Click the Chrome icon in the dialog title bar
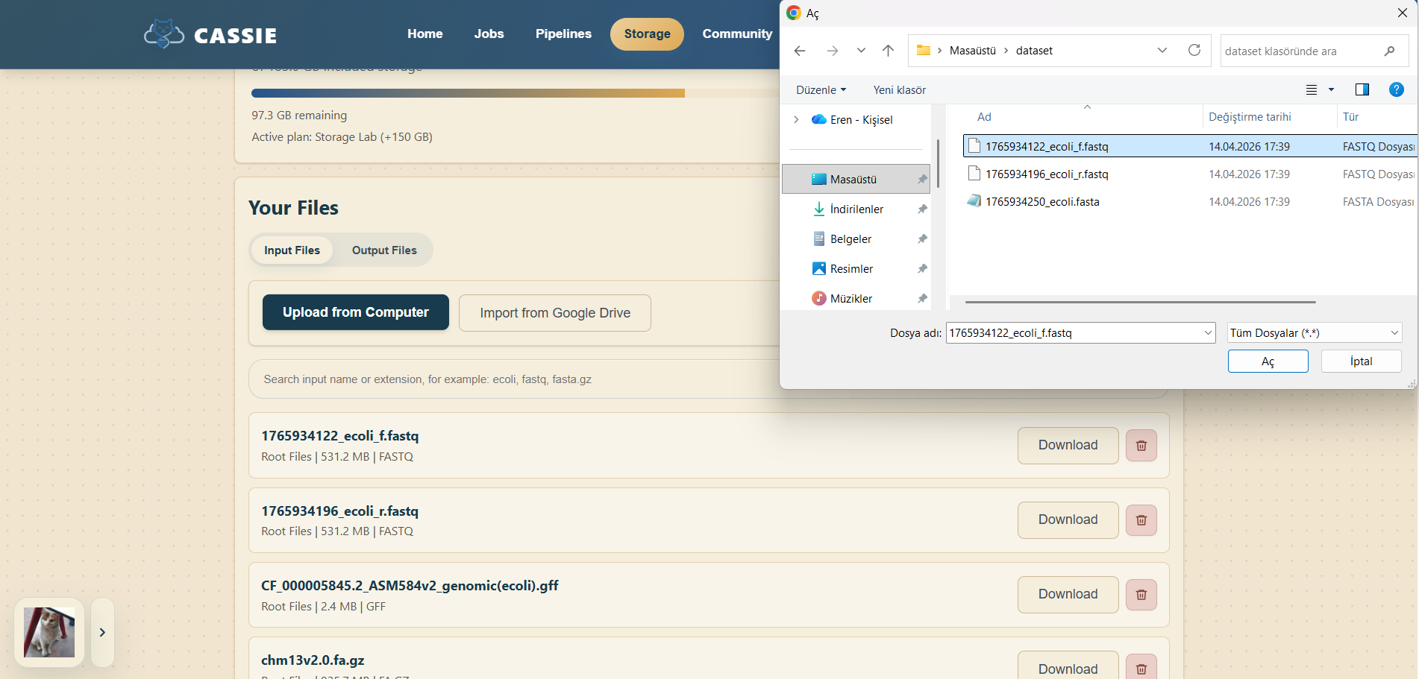The height and width of the screenshot is (679, 1419). point(794,13)
